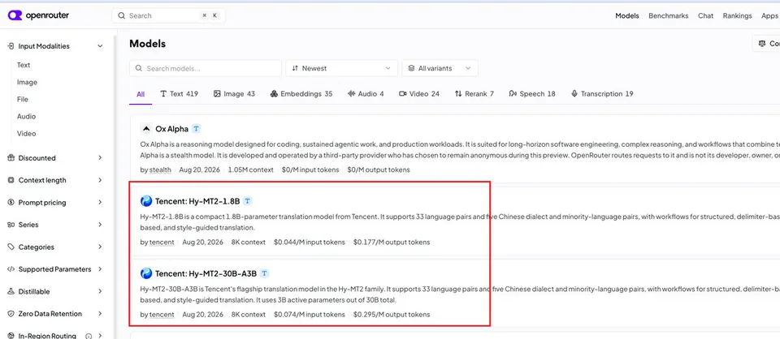The width and height of the screenshot is (780, 339).
Task: Click the compare scale icon button
Action: [761, 44]
